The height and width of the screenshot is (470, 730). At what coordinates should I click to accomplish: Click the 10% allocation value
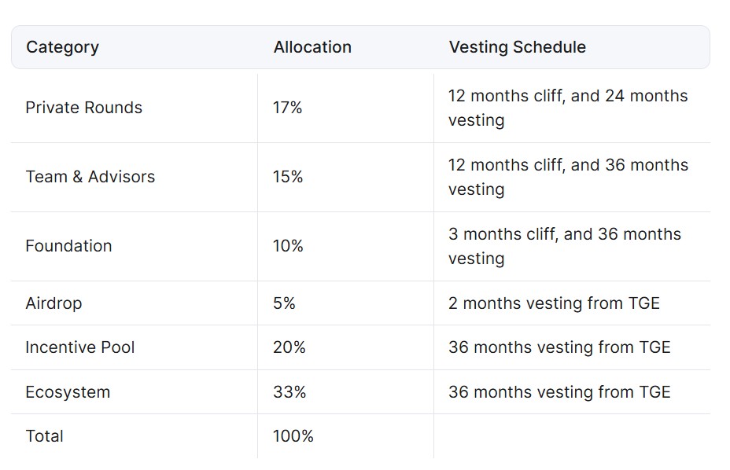288,246
